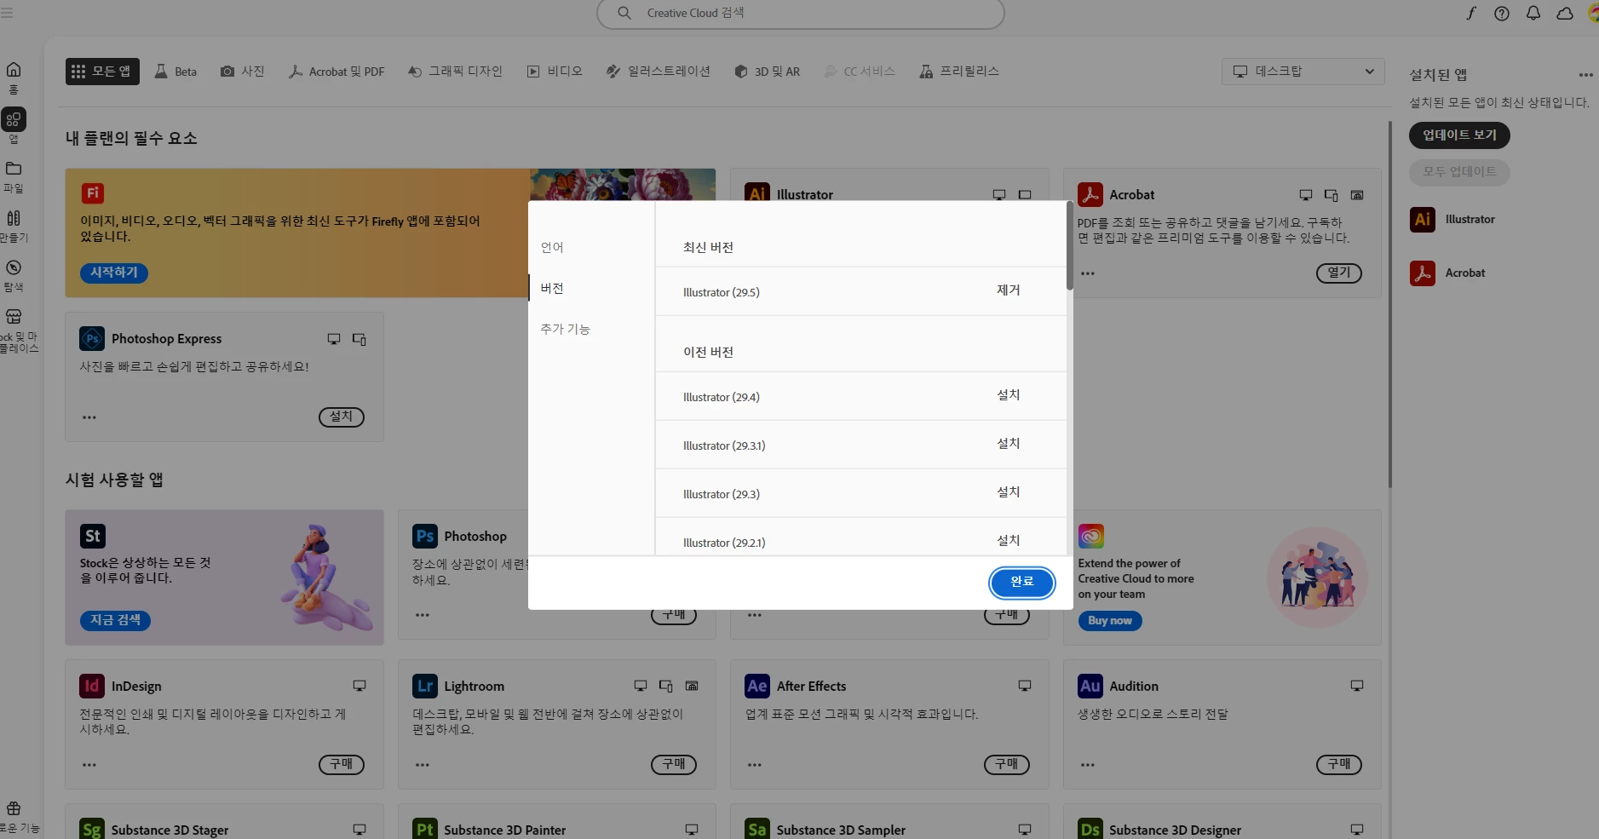Click 설치 for Illustrator (29.2.1)
This screenshot has width=1599, height=839.
[1009, 541]
